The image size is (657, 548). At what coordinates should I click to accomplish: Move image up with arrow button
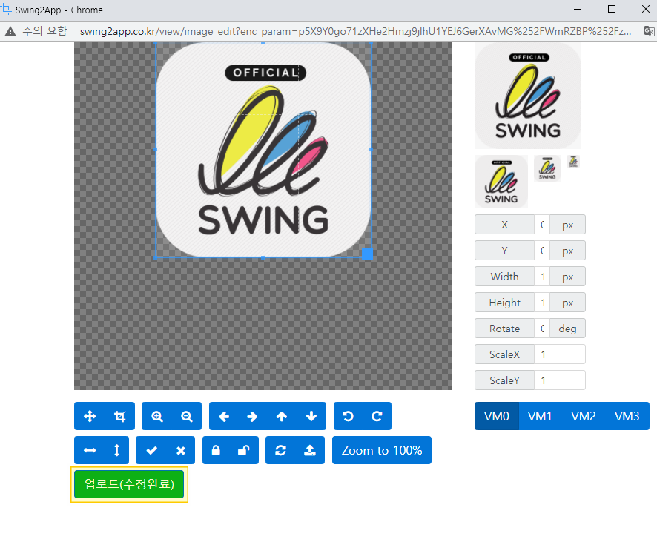[x=282, y=417]
